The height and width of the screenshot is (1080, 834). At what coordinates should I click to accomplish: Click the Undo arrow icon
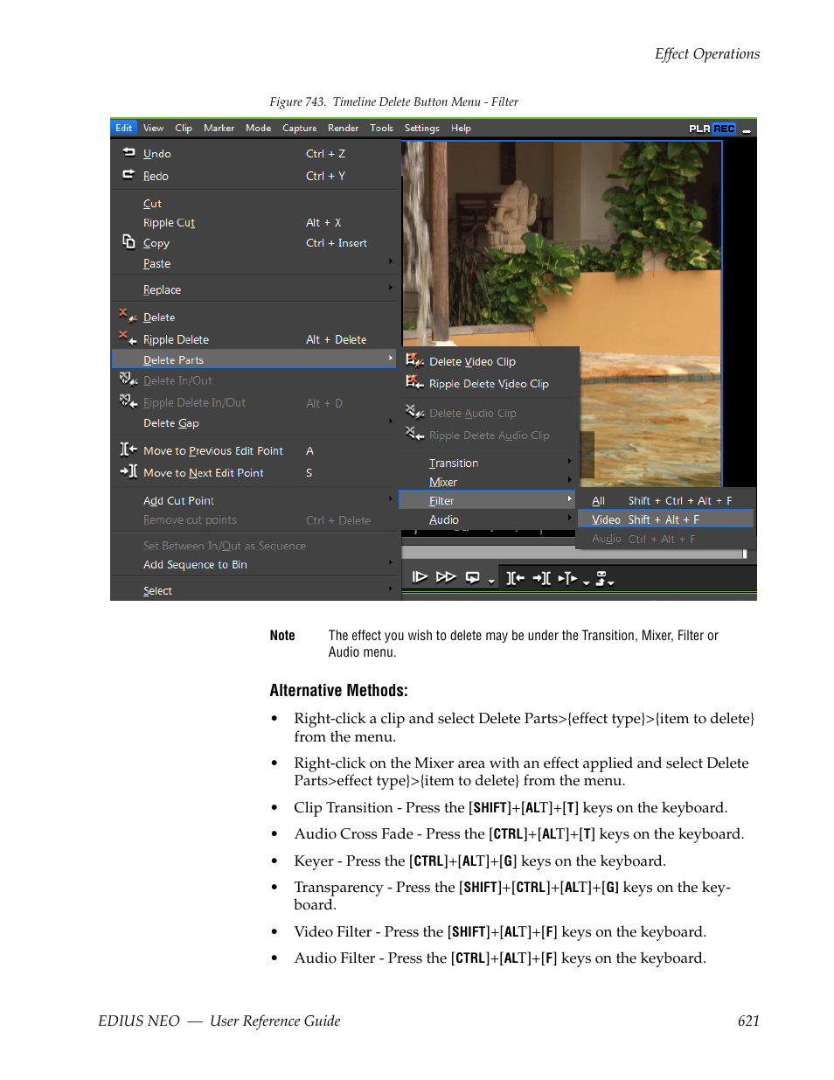point(129,152)
